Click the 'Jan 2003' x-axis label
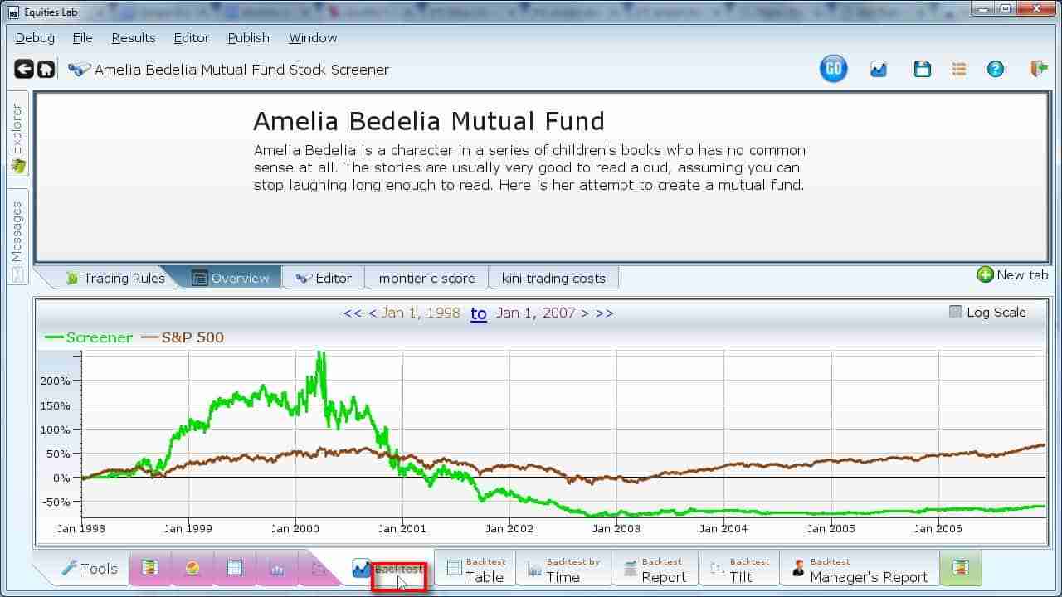 pos(616,528)
